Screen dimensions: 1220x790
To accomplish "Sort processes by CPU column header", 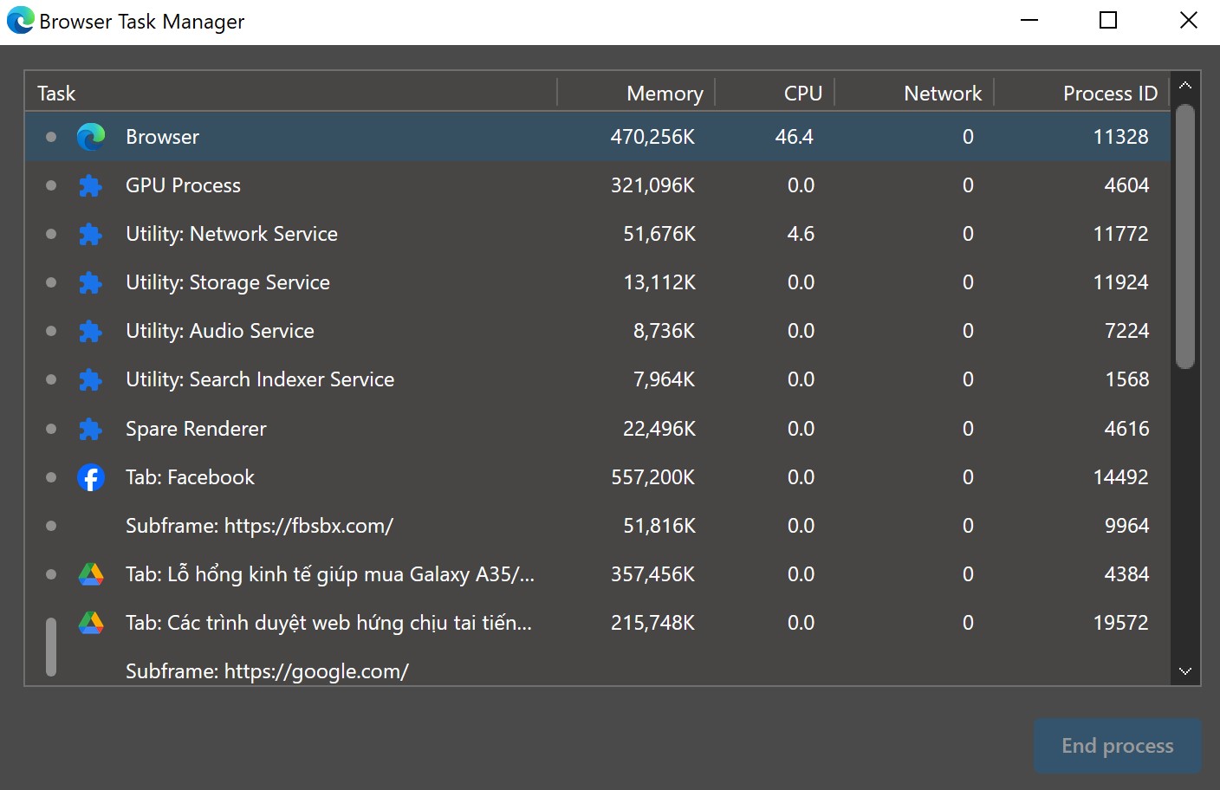I will coord(802,93).
